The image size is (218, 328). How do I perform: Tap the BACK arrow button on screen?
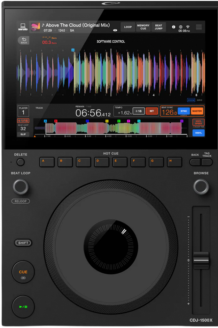pyautogui.click(x=24, y=40)
